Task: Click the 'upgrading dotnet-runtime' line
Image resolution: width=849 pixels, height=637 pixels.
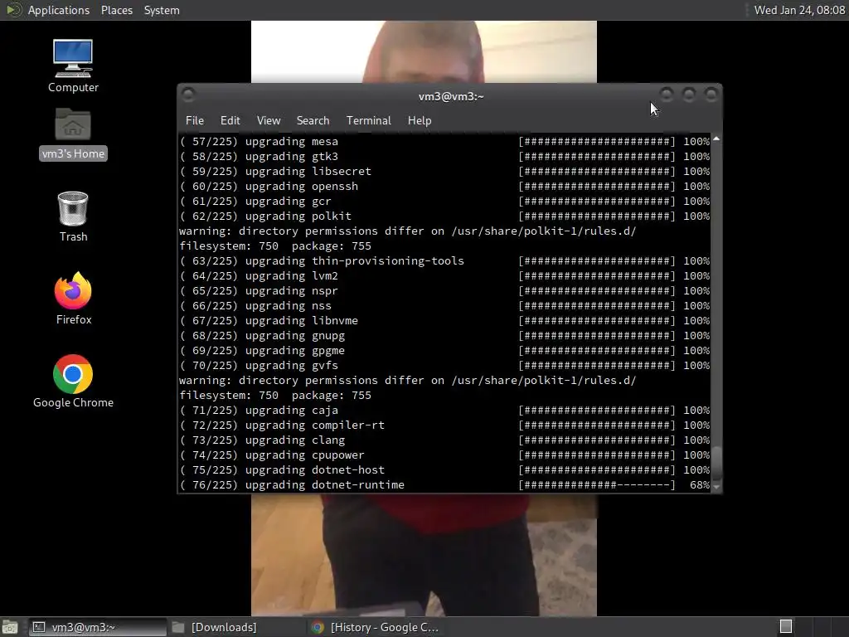Action: (x=444, y=484)
